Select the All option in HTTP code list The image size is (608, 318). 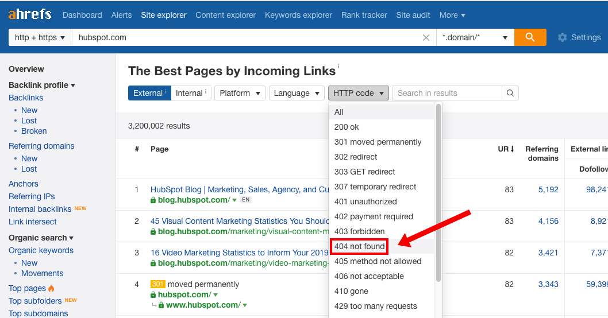pyautogui.click(x=381, y=112)
